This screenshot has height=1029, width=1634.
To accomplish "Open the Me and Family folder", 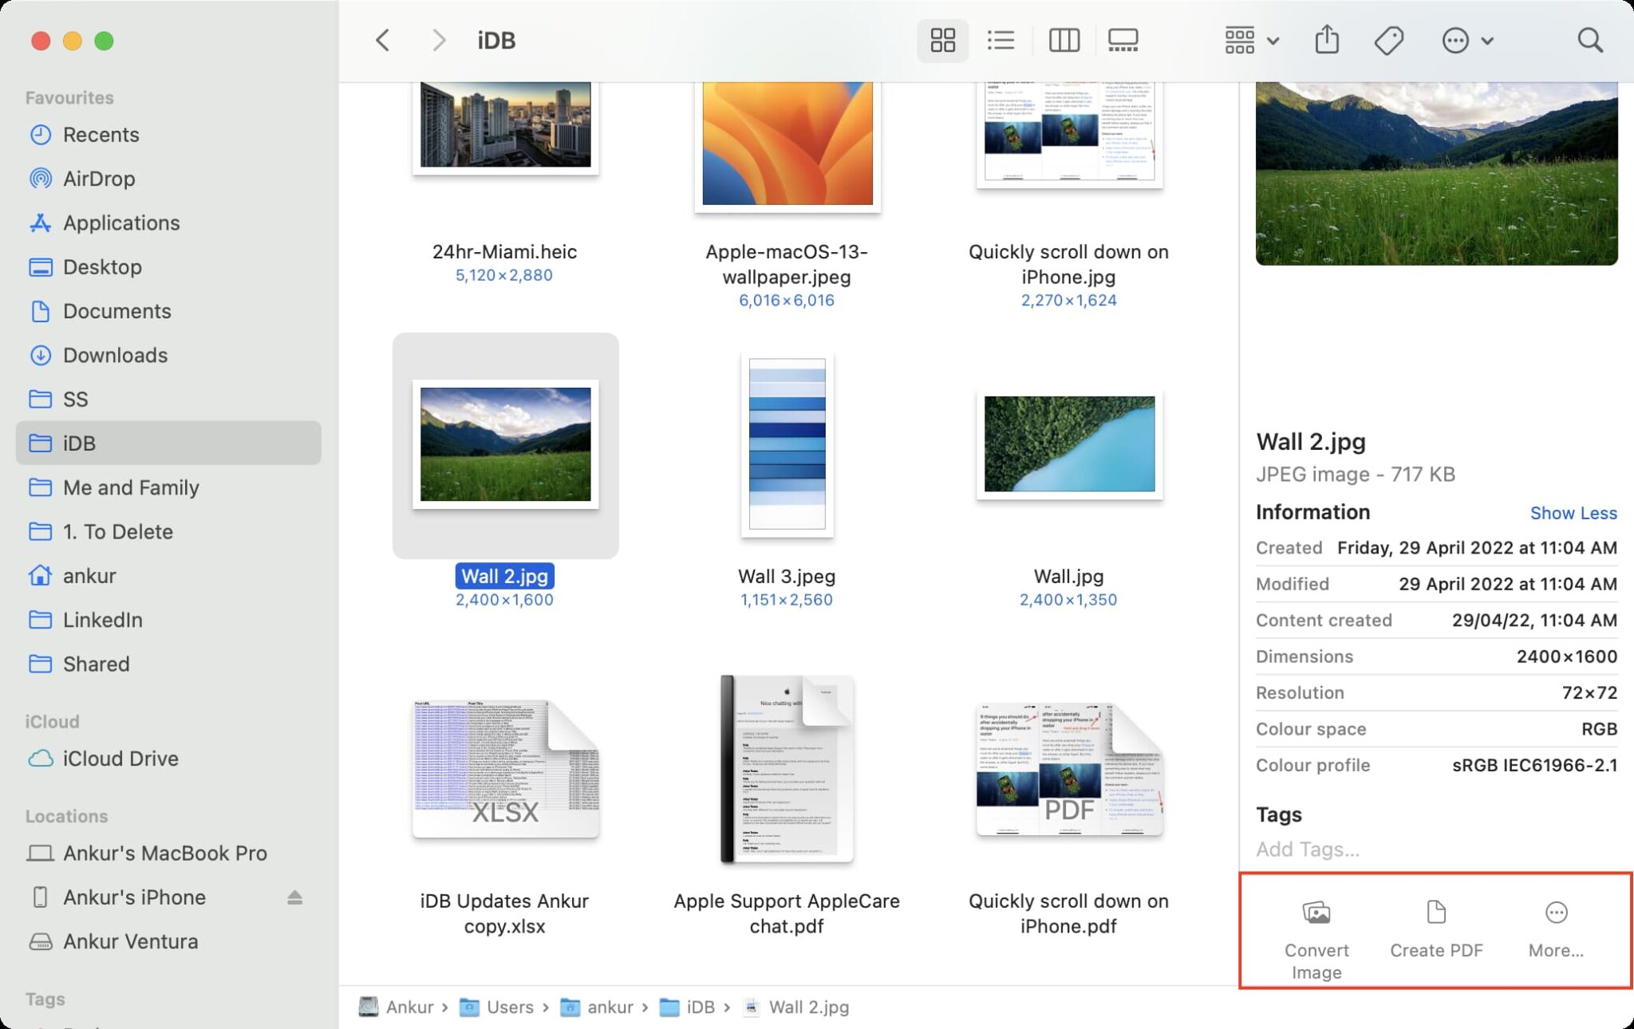I will (168, 487).
